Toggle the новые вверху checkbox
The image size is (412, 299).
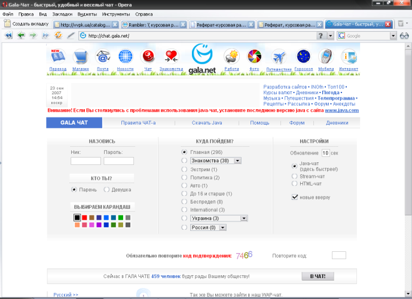tap(295, 197)
